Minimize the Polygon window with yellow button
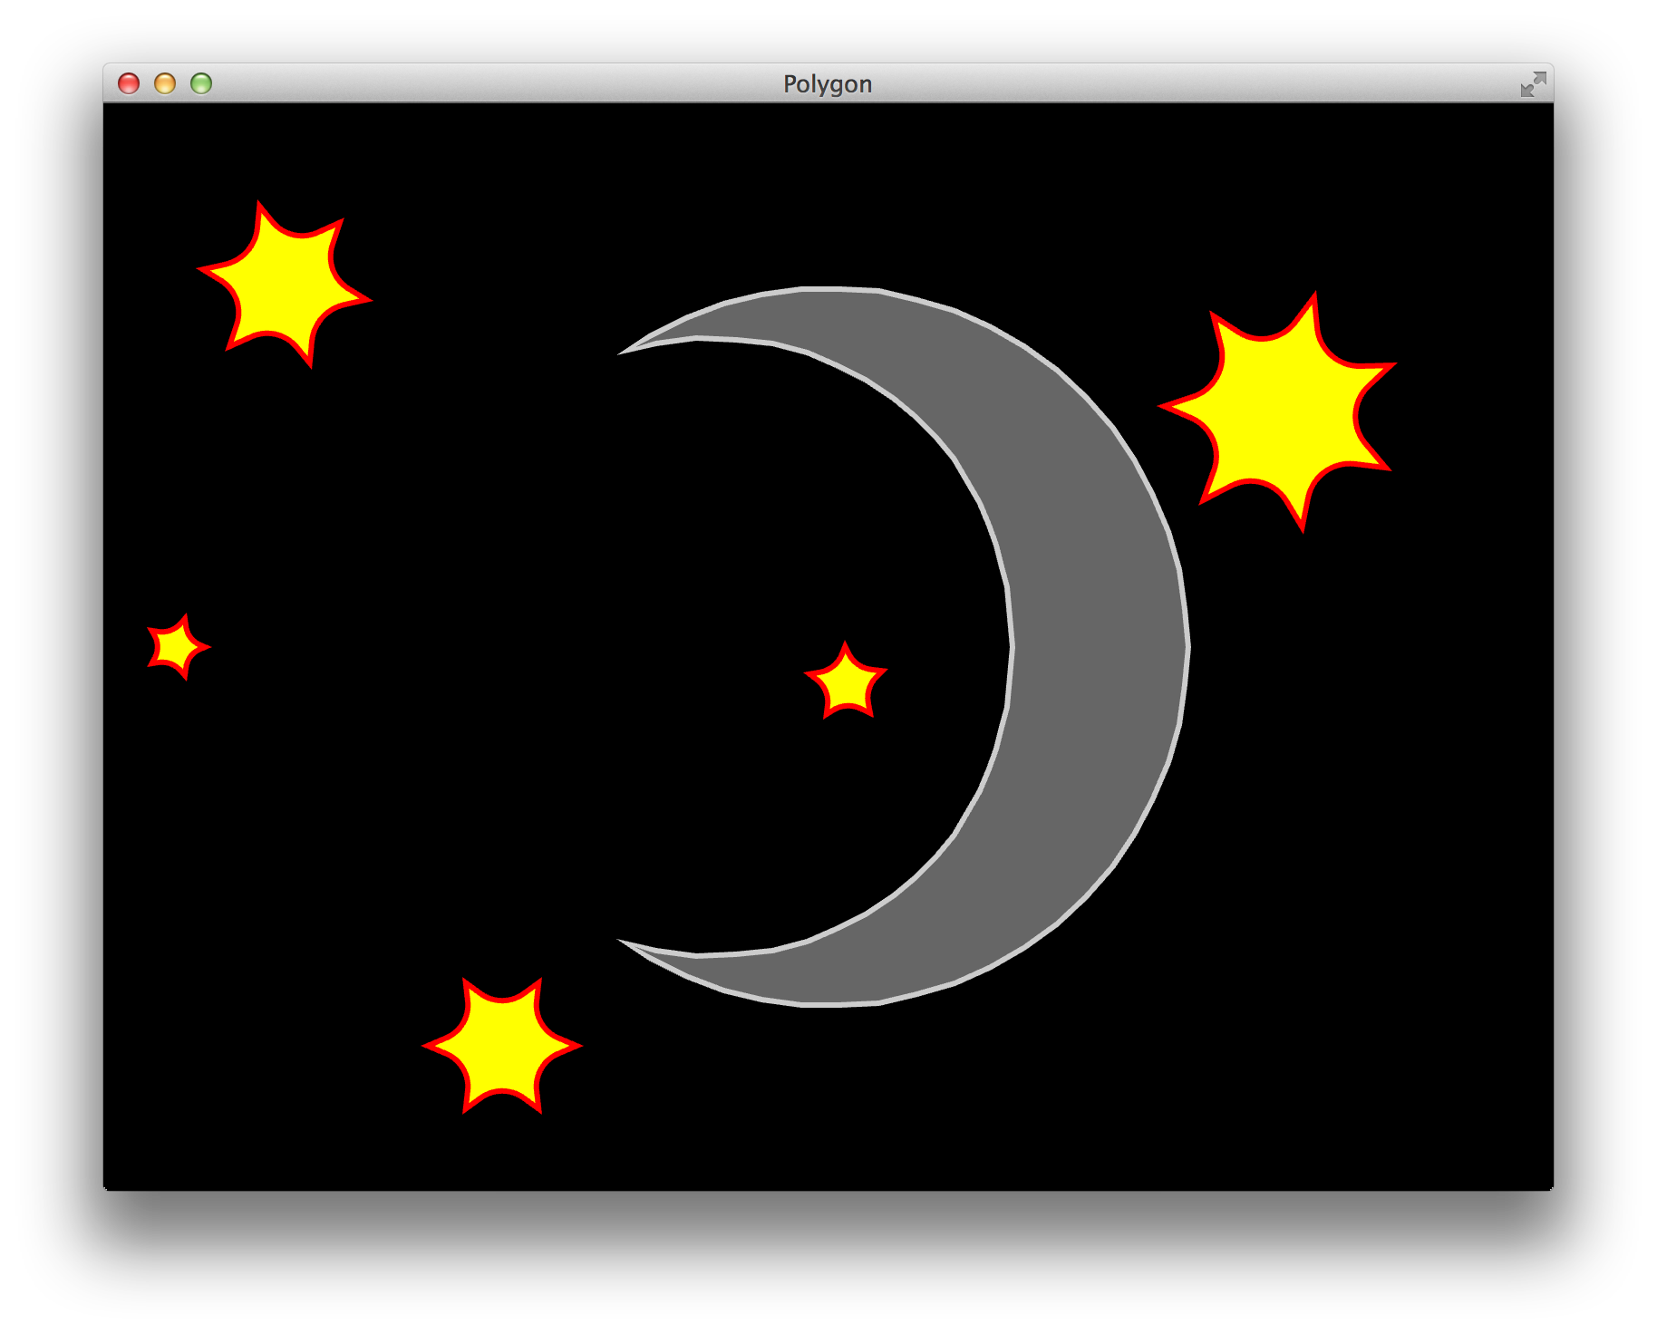The width and height of the screenshot is (1657, 1334). pyautogui.click(x=165, y=83)
